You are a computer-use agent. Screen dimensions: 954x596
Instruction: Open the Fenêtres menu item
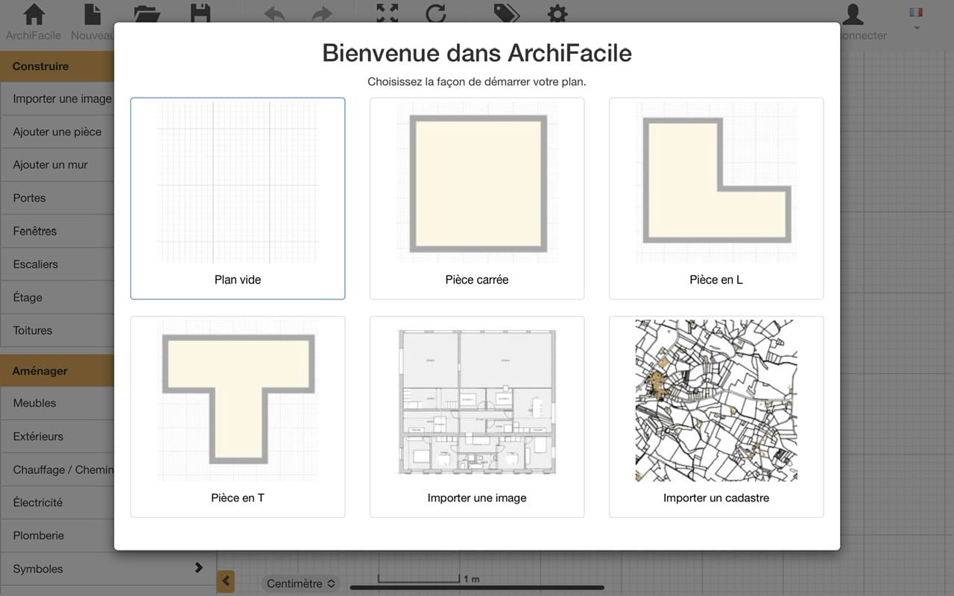pyautogui.click(x=57, y=231)
